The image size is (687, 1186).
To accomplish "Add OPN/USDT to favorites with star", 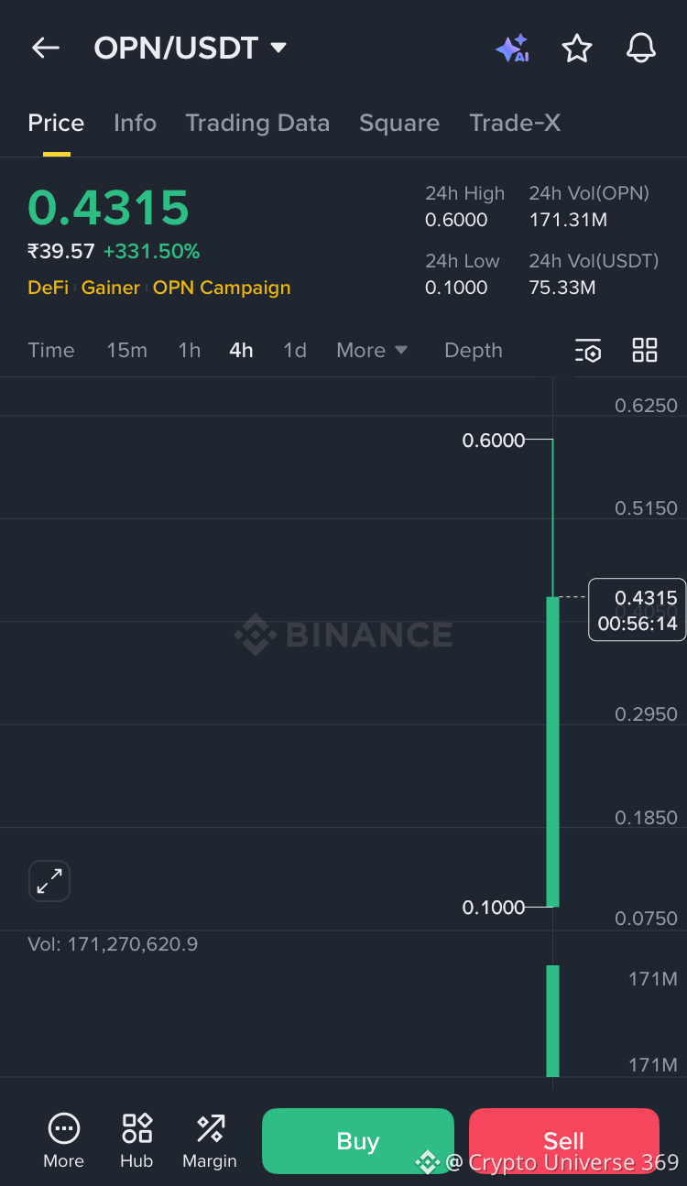I will (x=577, y=48).
